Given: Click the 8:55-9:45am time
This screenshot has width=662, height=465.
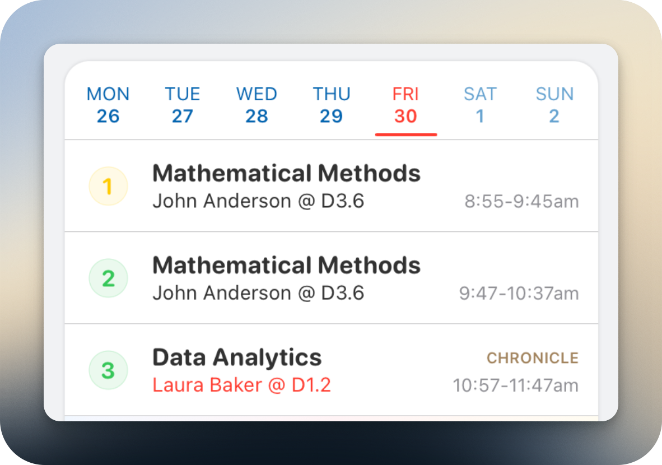Looking at the screenshot, I should (x=521, y=201).
